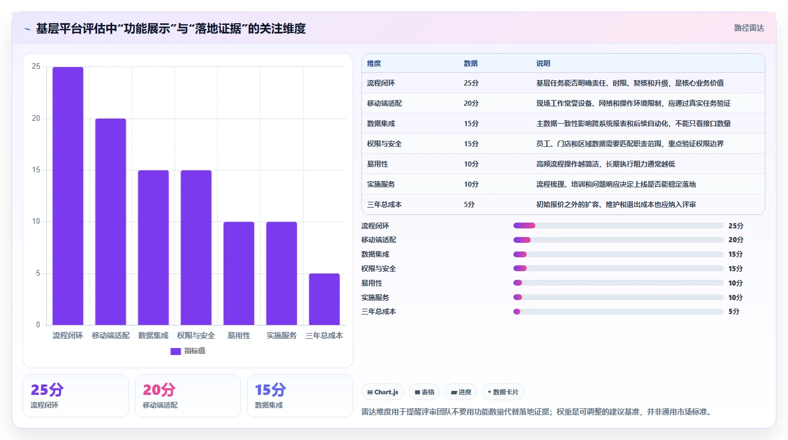Click the 移动端适配 label on the chart x-axis

(110, 335)
